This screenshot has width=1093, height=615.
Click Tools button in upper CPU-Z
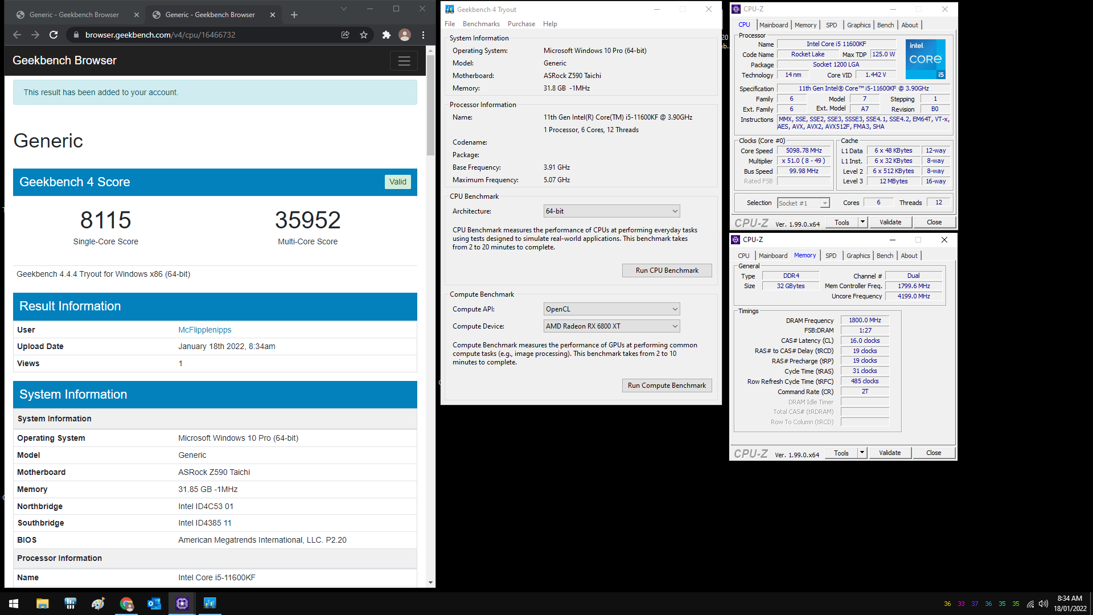842,222
